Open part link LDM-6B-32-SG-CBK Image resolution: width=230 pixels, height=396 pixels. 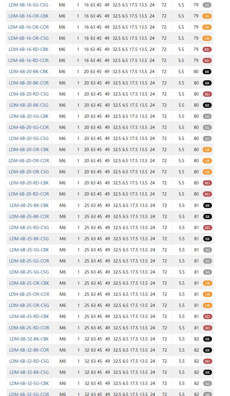pos(29,383)
